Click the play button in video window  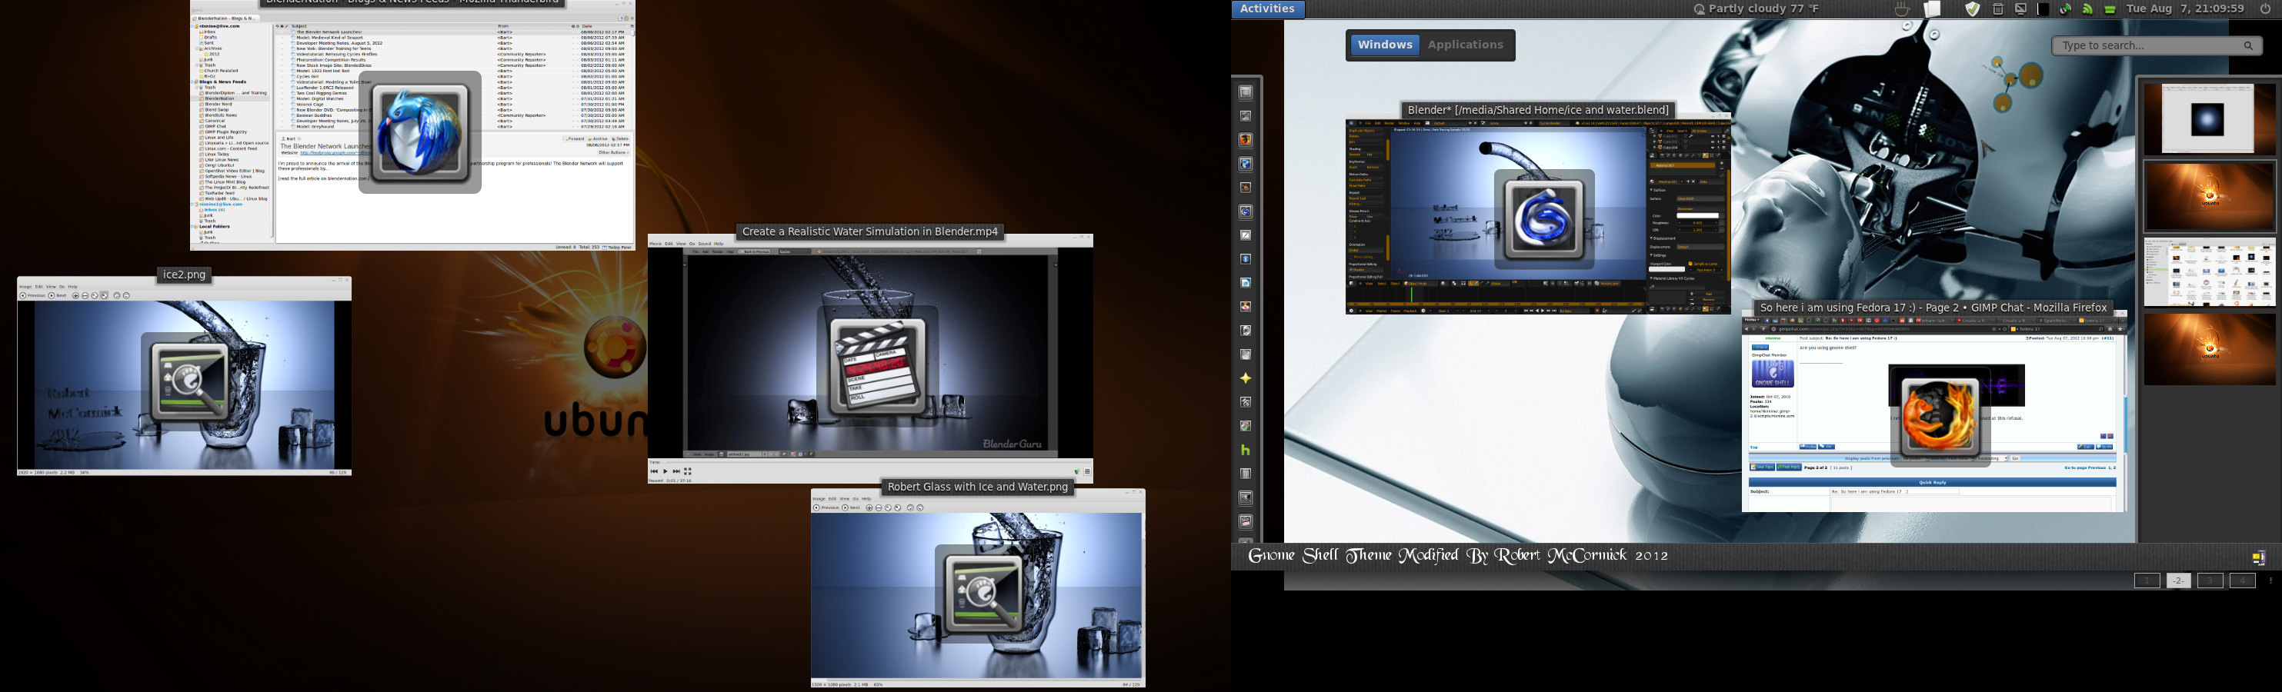point(666,471)
